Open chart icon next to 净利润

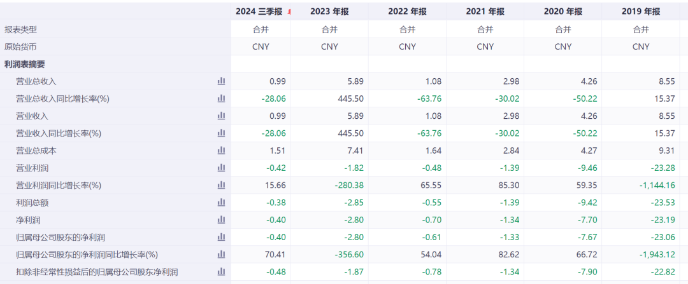click(221, 220)
